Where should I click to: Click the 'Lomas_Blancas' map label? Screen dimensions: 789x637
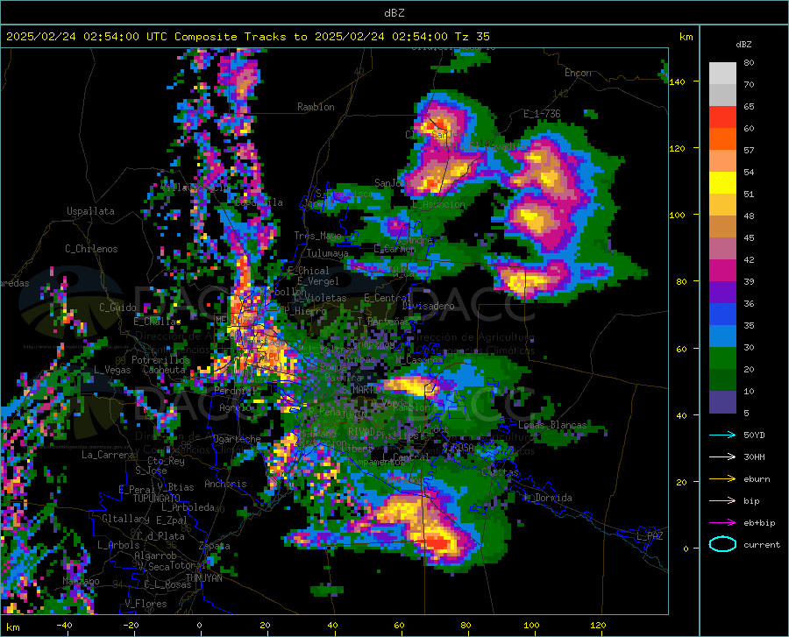pos(552,425)
